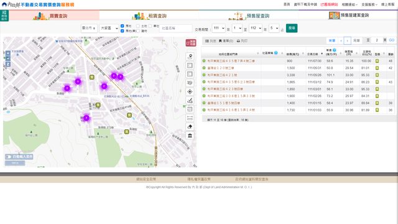Click the green 搜尋 search button
This screenshot has width=398, height=224.
pyautogui.click(x=292, y=28)
